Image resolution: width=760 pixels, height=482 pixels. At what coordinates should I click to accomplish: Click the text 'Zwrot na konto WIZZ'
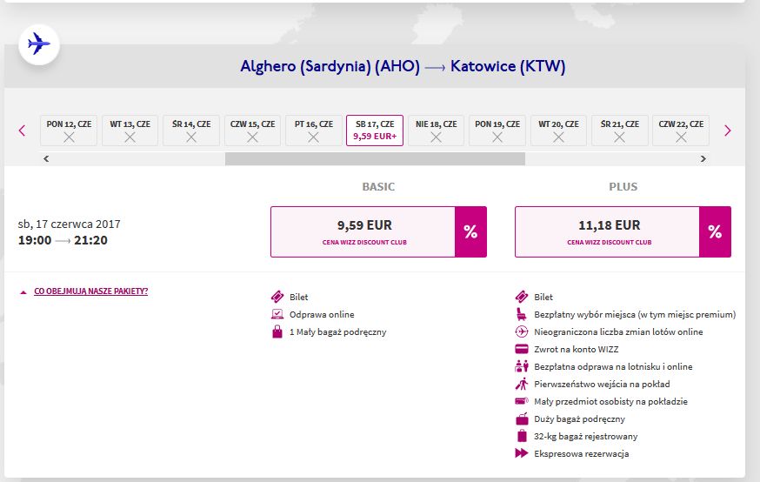[x=577, y=349]
